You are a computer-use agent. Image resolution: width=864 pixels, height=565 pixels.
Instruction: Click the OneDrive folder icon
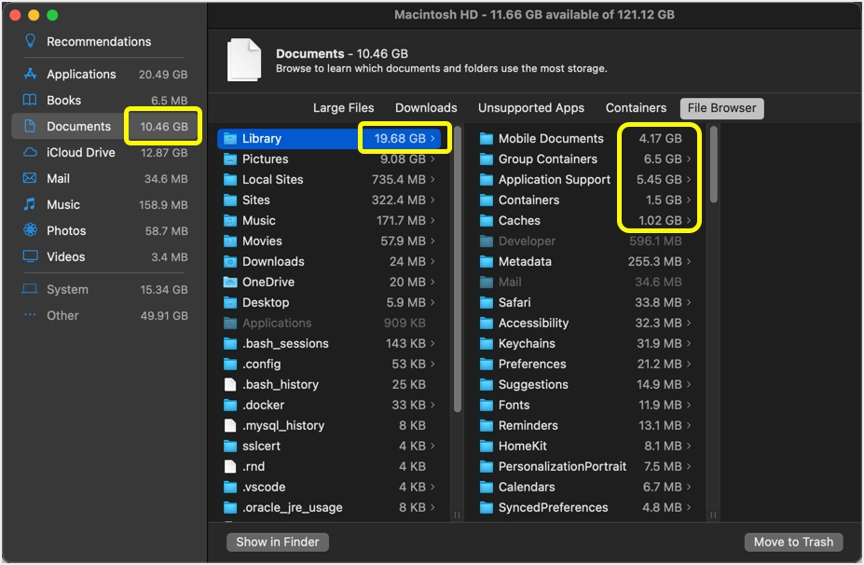230,282
